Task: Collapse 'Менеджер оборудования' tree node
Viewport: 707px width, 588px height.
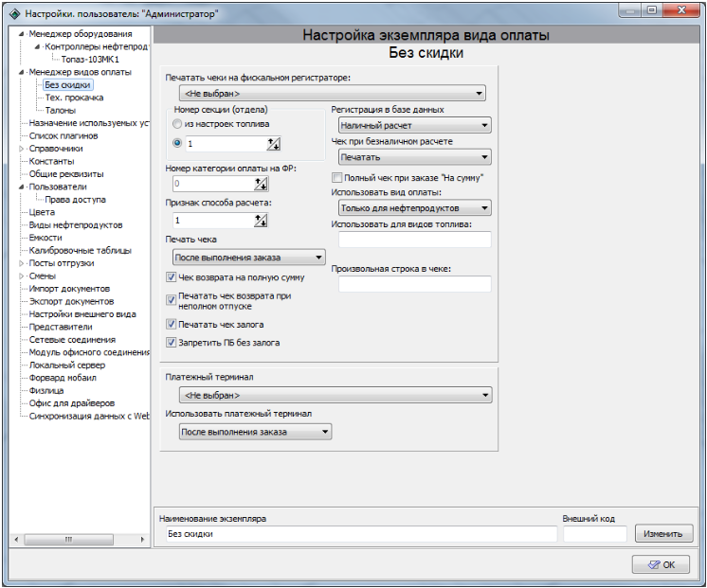Action: click(21, 34)
